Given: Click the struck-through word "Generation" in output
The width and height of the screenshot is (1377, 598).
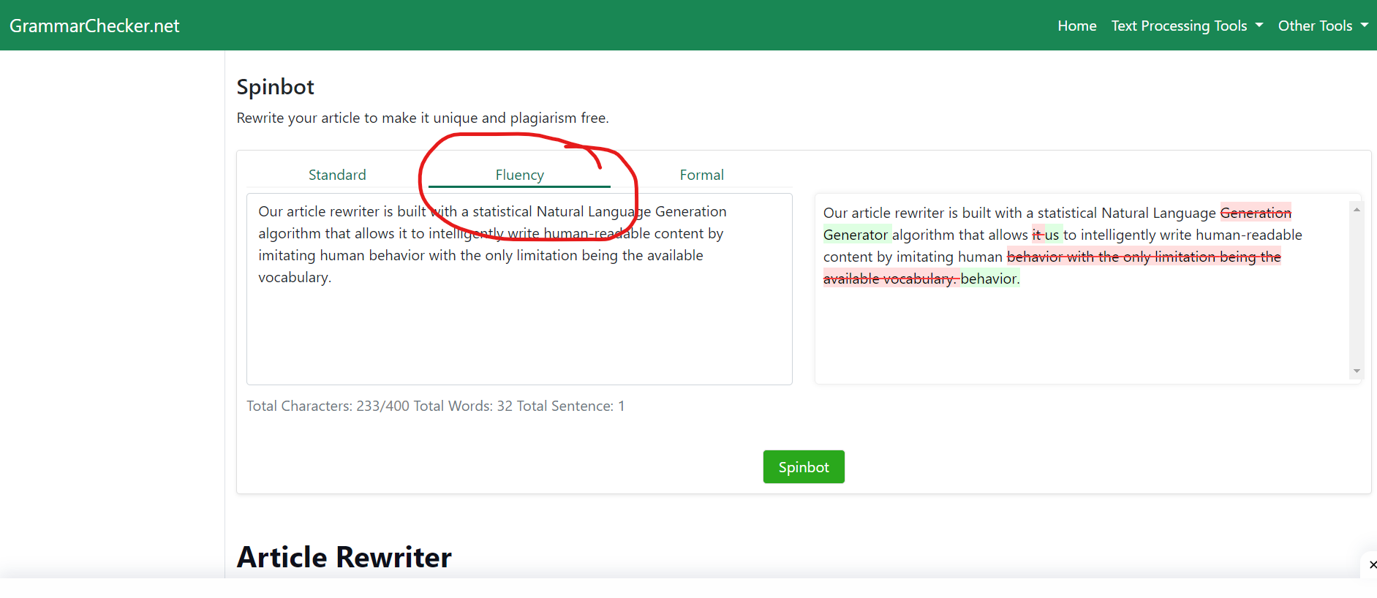Looking at the screenshot, I should 1256,213.
